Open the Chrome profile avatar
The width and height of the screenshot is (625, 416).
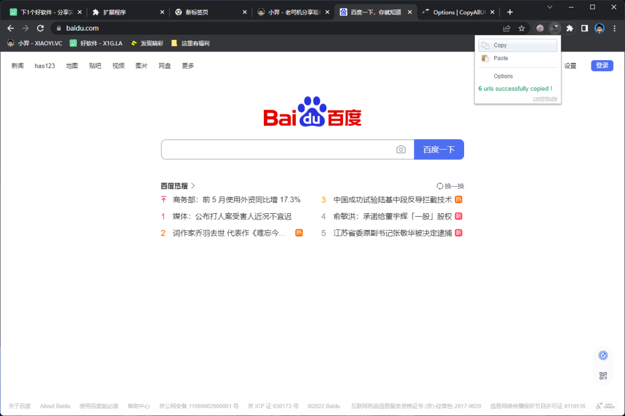(x=599, y=28)
